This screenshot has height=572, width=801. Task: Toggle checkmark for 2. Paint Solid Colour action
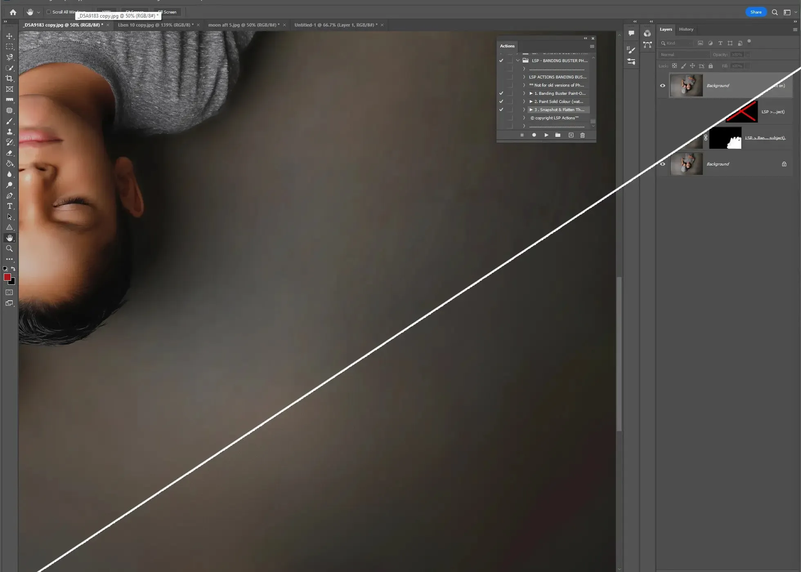(501, 101)
